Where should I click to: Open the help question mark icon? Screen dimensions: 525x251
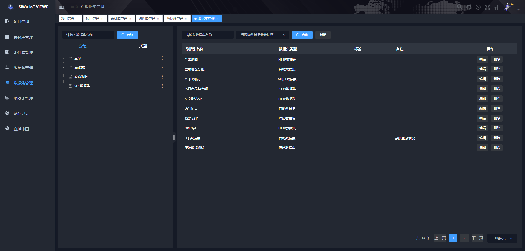[478, 7]
